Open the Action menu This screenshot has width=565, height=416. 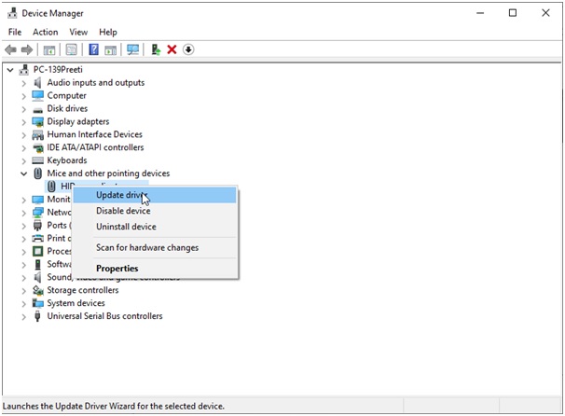point(45,32)
